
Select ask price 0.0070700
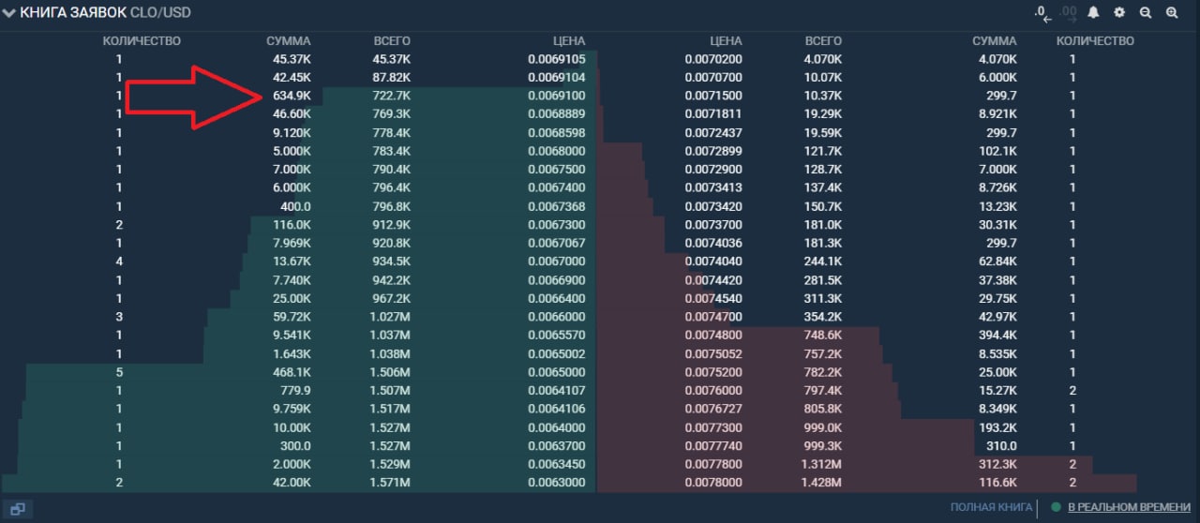713,77
